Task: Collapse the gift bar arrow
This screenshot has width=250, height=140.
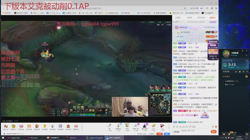Action: 169,127
